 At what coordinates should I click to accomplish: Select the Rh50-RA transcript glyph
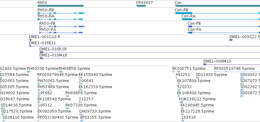tap(60, 19)
